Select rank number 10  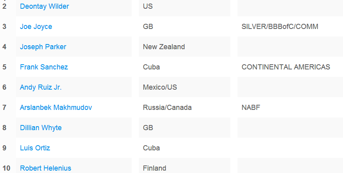(6, 168)
